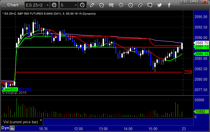Image resolution: width=210 pixels, height=132 pixels.
Task: Click the GET formulas icon
Action: coord(111,5)
